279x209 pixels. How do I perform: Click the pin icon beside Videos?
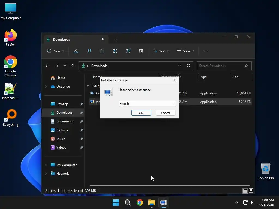[82, 147]
